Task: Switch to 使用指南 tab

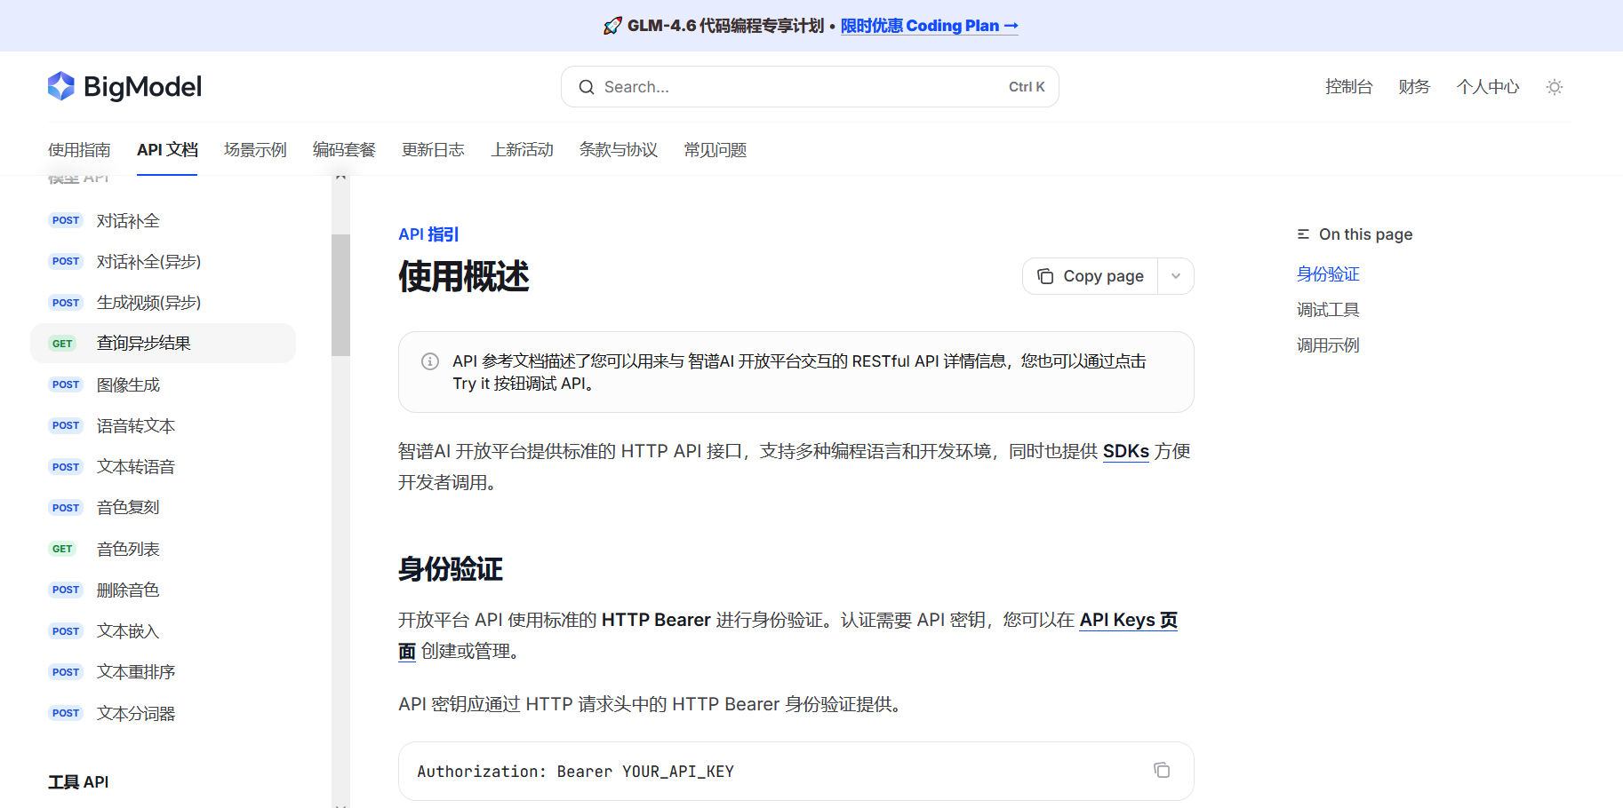Action: [79, 150]
